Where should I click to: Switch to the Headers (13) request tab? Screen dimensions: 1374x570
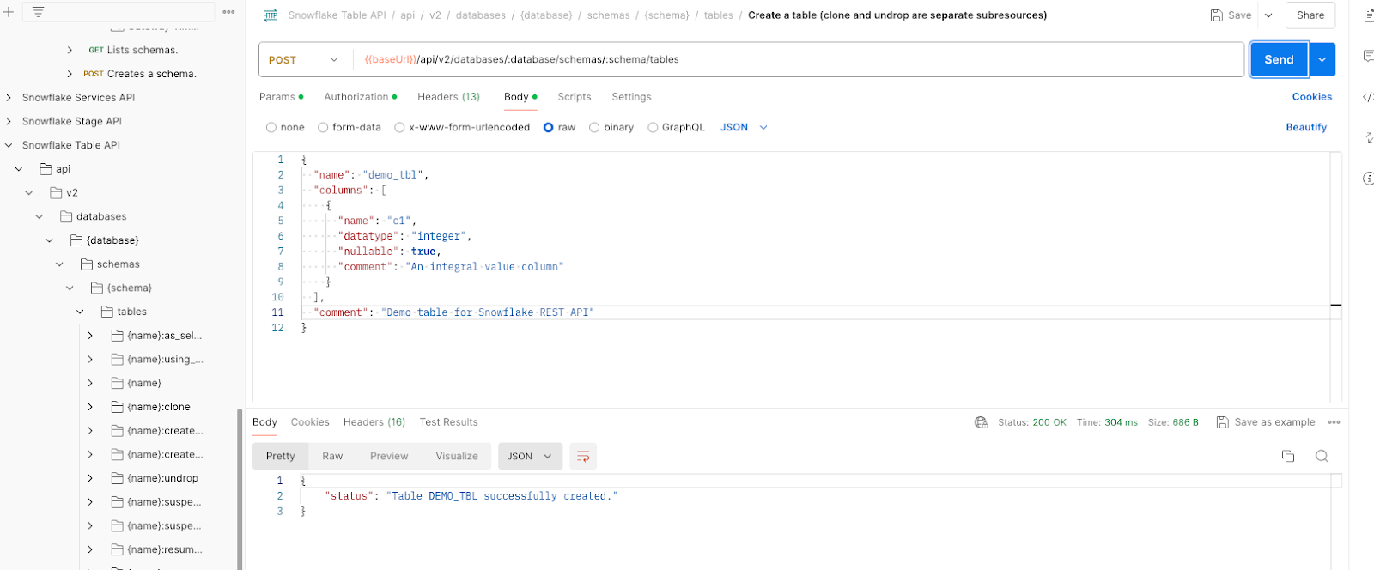point(448,97)
